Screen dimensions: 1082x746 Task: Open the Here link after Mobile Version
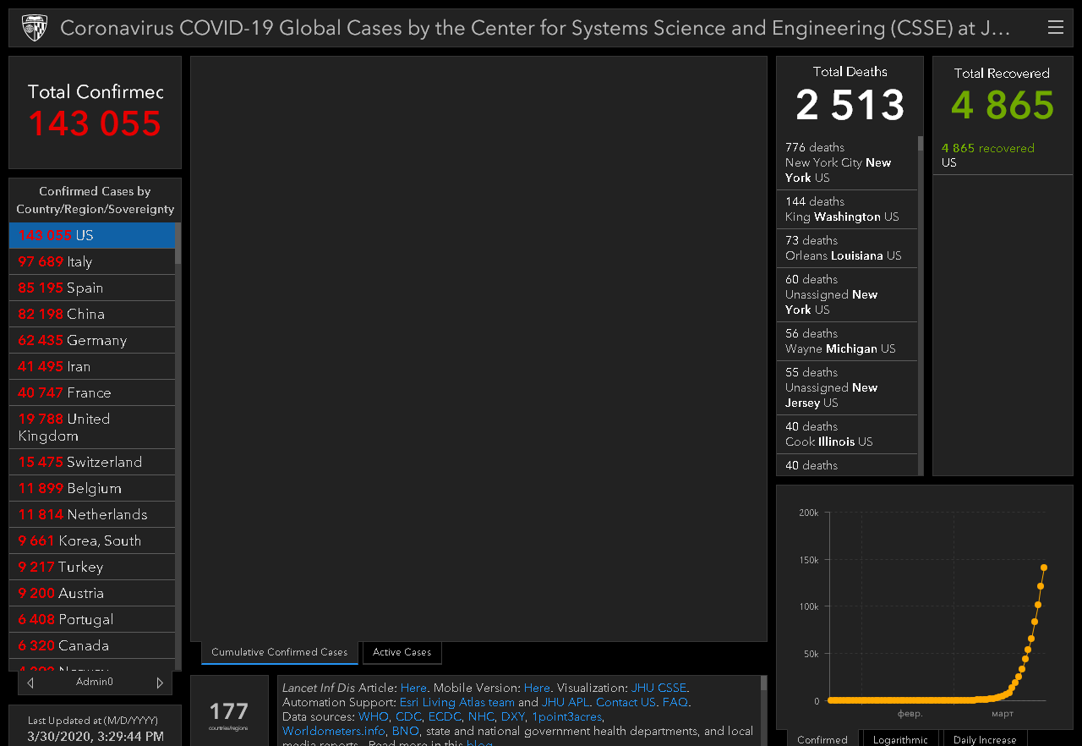[x=537, y=688]
